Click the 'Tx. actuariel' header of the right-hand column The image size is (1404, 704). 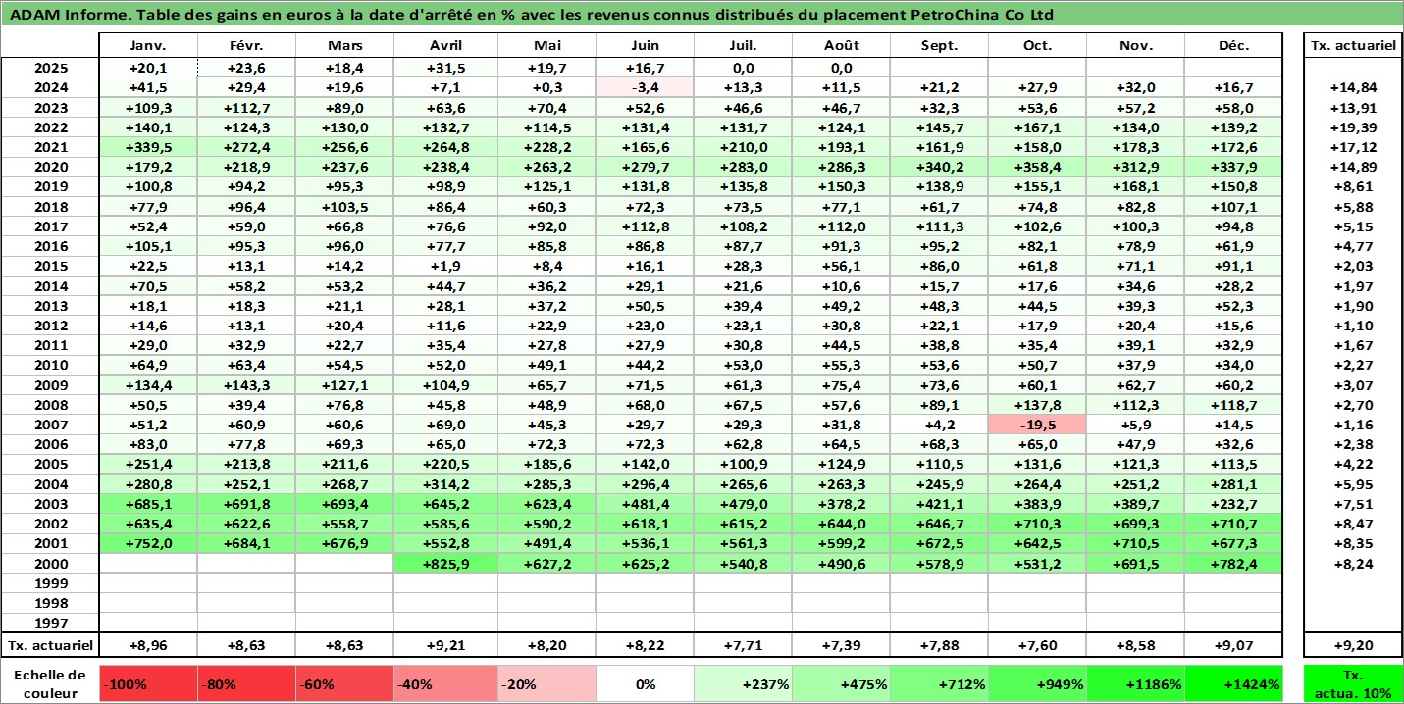1352,46
